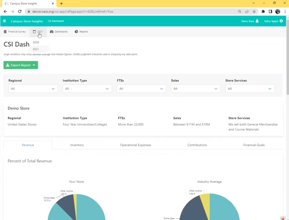This screenshot has width=289, height=220.
Task: Close the Campus Store Insights browser tab
Action: click(x=53, y=3)
